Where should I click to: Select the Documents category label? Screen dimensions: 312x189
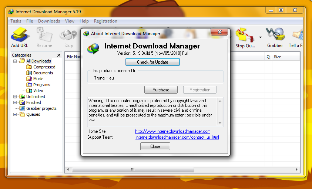(x=43, y=73)
